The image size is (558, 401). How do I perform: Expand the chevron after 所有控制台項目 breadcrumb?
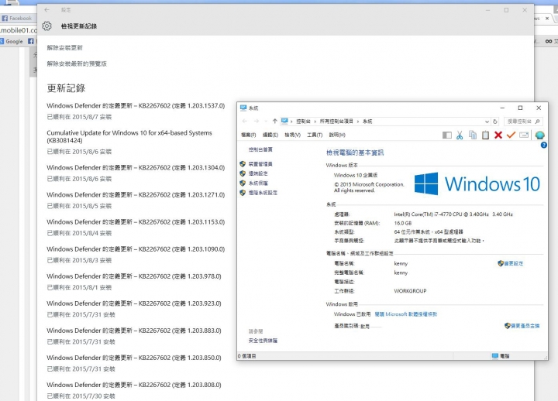coord(358,122)
